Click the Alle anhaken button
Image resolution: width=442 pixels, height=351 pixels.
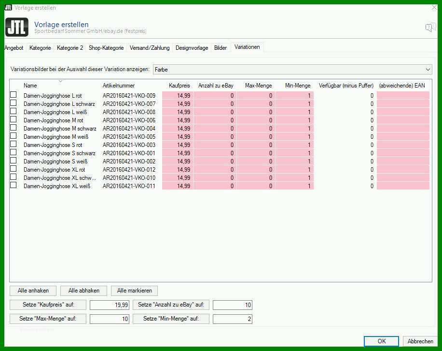coord(33,291)
